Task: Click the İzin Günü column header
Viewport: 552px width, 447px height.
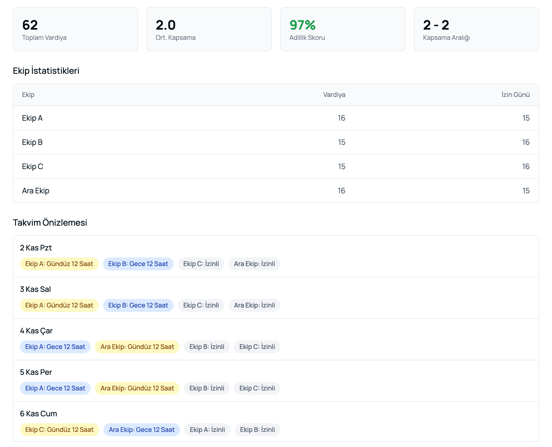Action: 516,95
